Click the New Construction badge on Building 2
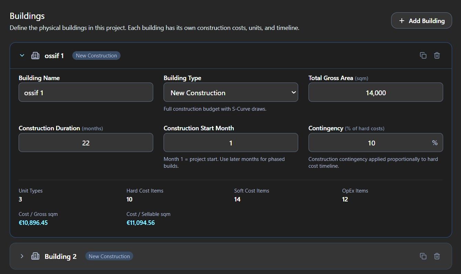Viewport: 461px width, 274px height. tap(109, 256)
